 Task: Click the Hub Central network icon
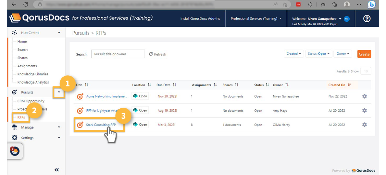pyautogui.click(x=15, y=33)
